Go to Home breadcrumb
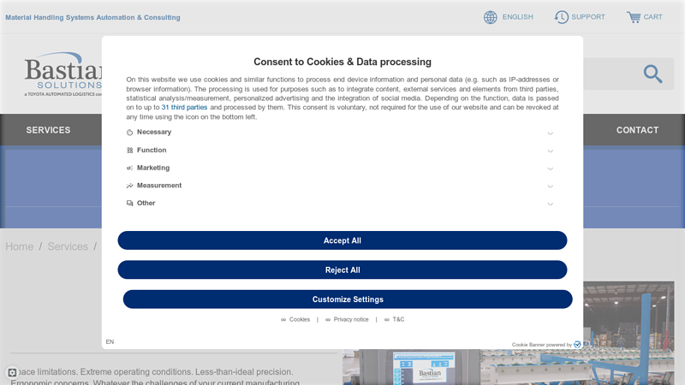 (19, 246)
